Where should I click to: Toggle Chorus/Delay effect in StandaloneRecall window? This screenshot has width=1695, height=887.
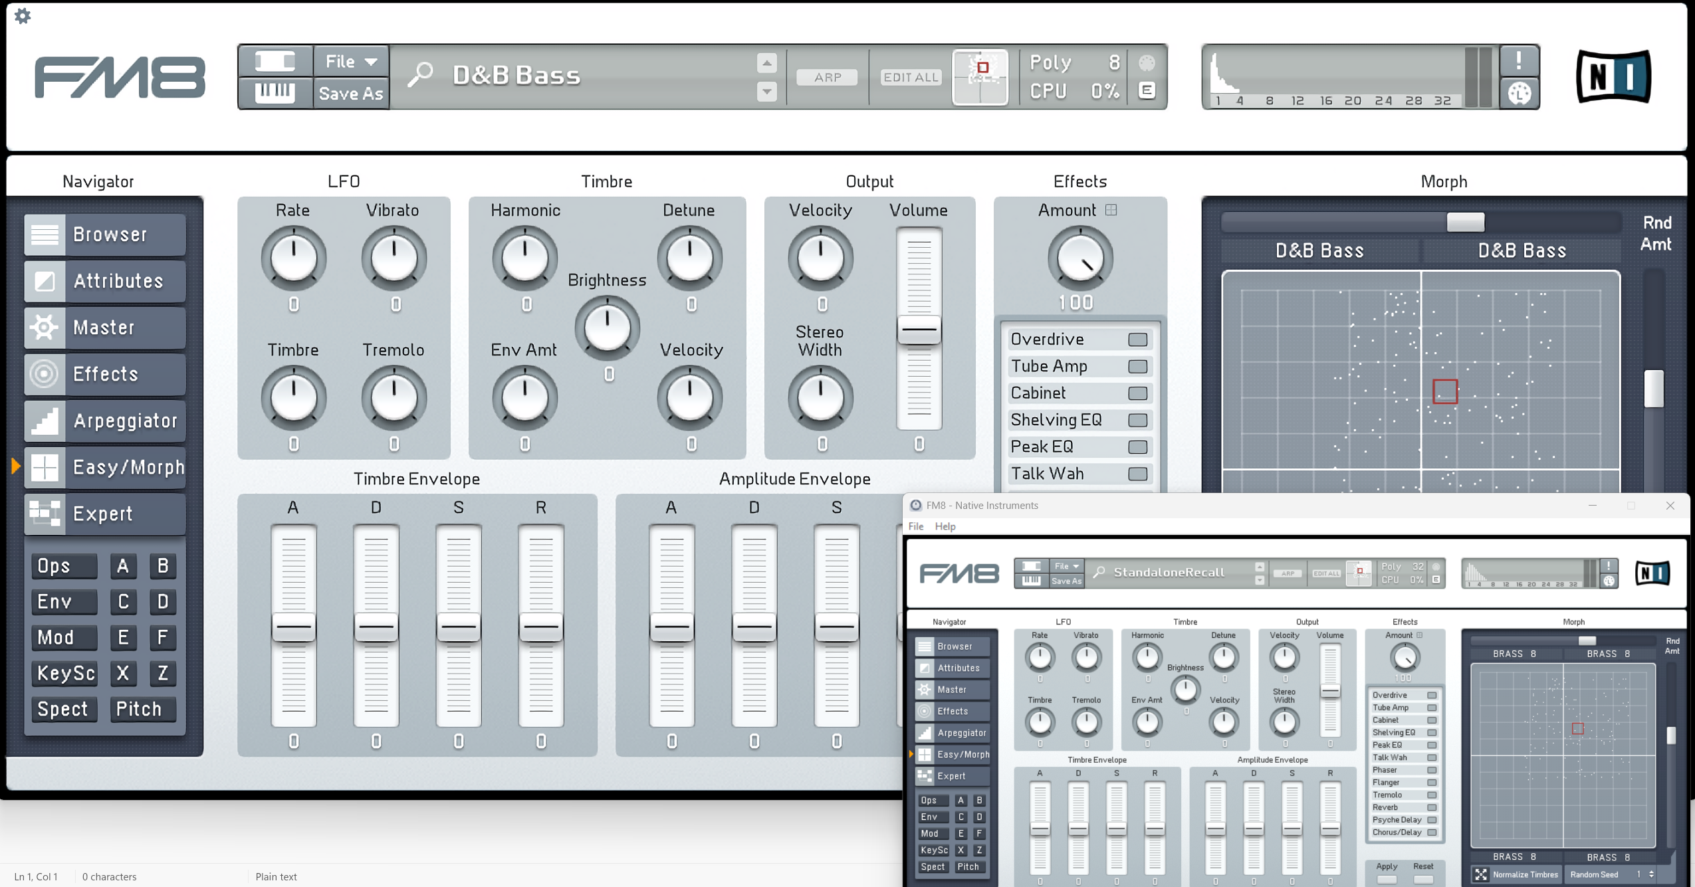(x=1432, y=833)
